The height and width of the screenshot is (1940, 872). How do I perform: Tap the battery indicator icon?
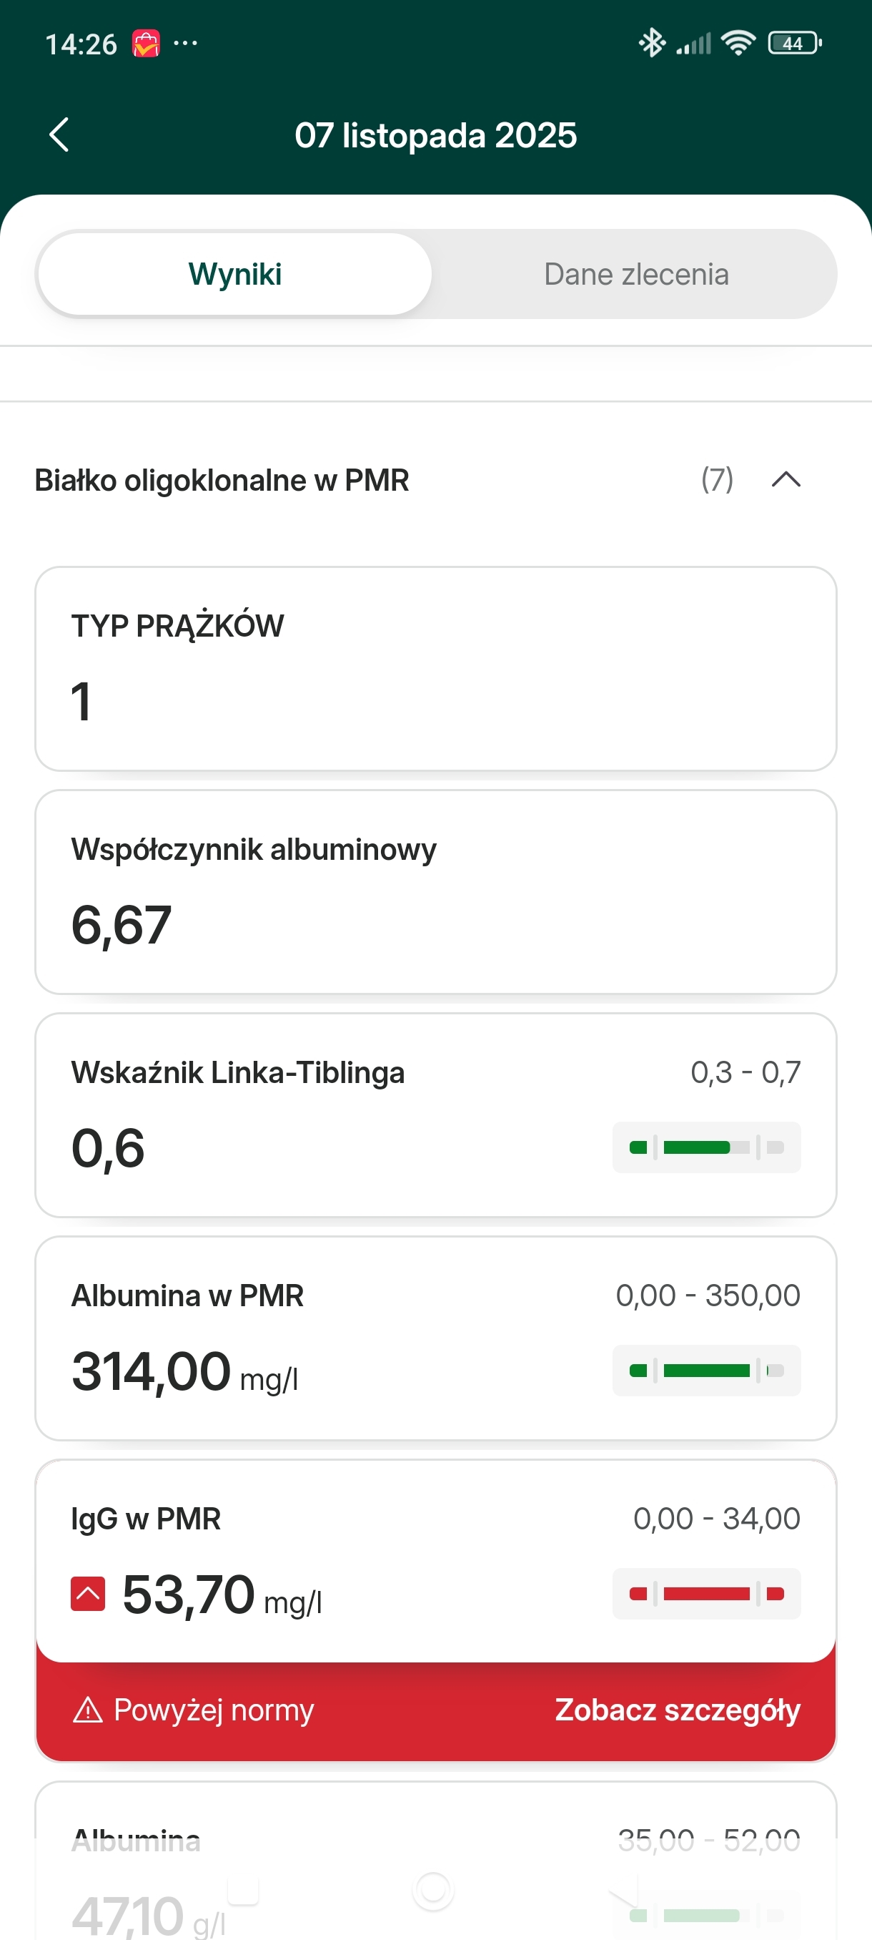pos(794,43)
